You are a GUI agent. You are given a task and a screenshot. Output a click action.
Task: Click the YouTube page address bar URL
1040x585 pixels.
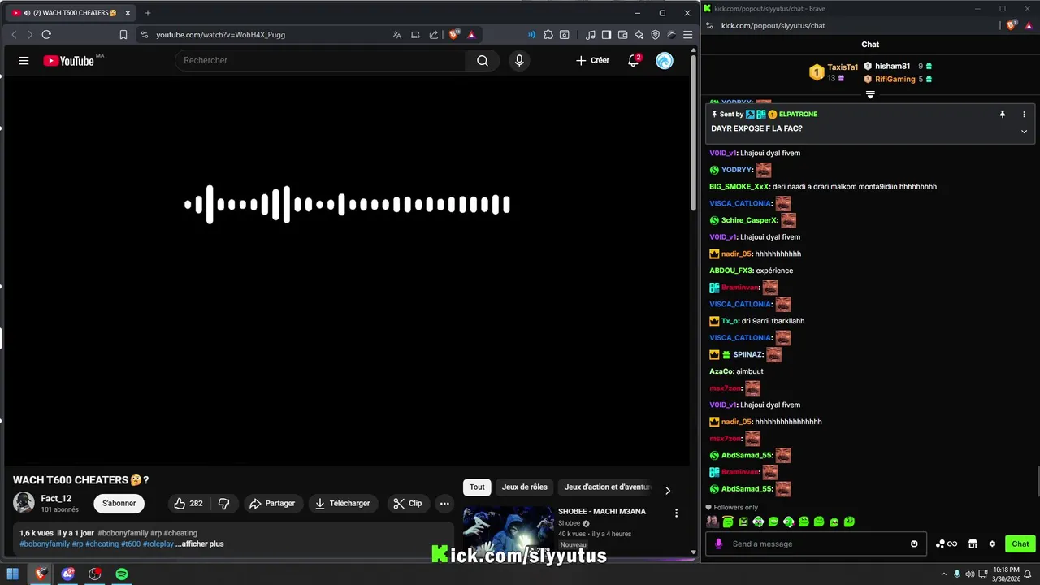[220, 35]
